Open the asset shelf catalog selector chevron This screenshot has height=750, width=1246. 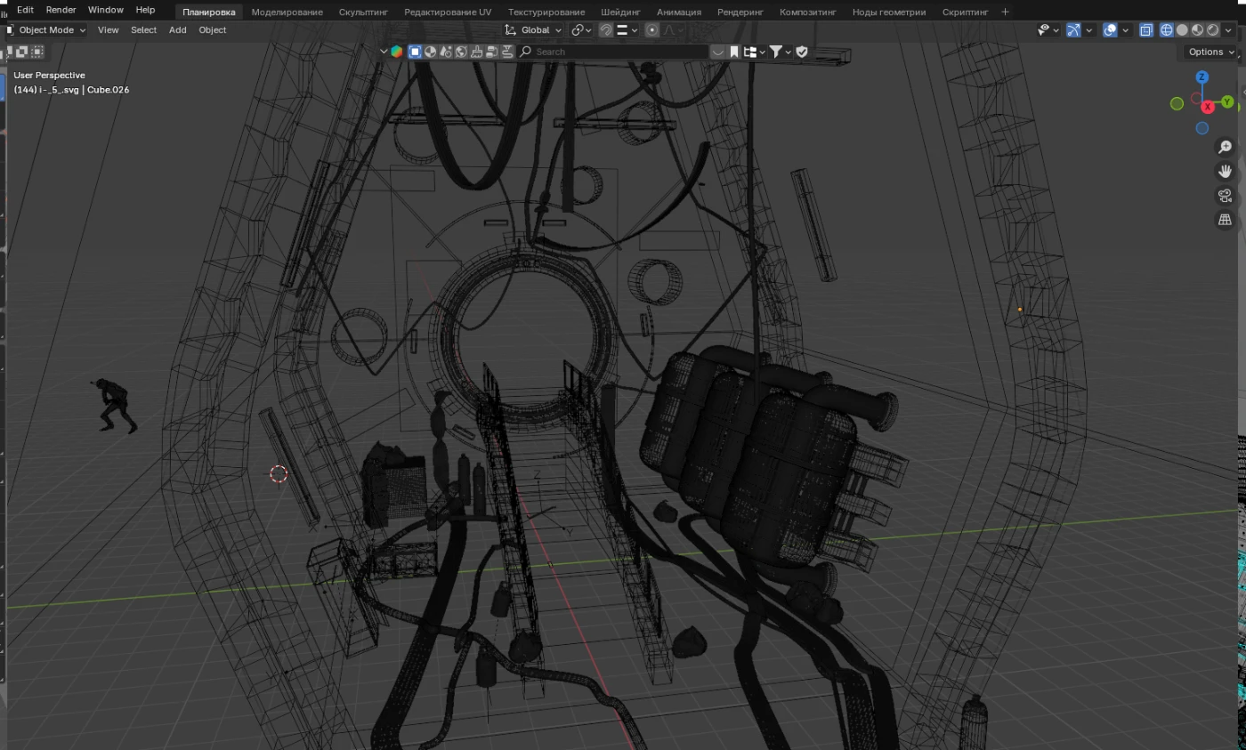(384, 52)
